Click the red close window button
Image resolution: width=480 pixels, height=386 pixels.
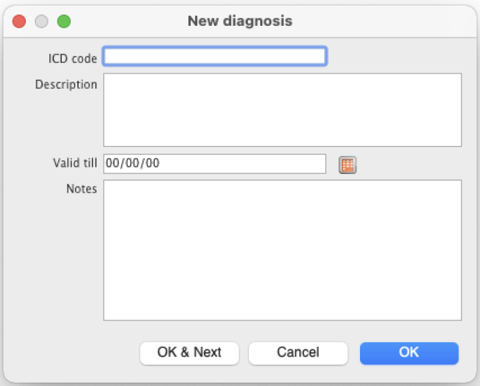[x=19, y=22]
